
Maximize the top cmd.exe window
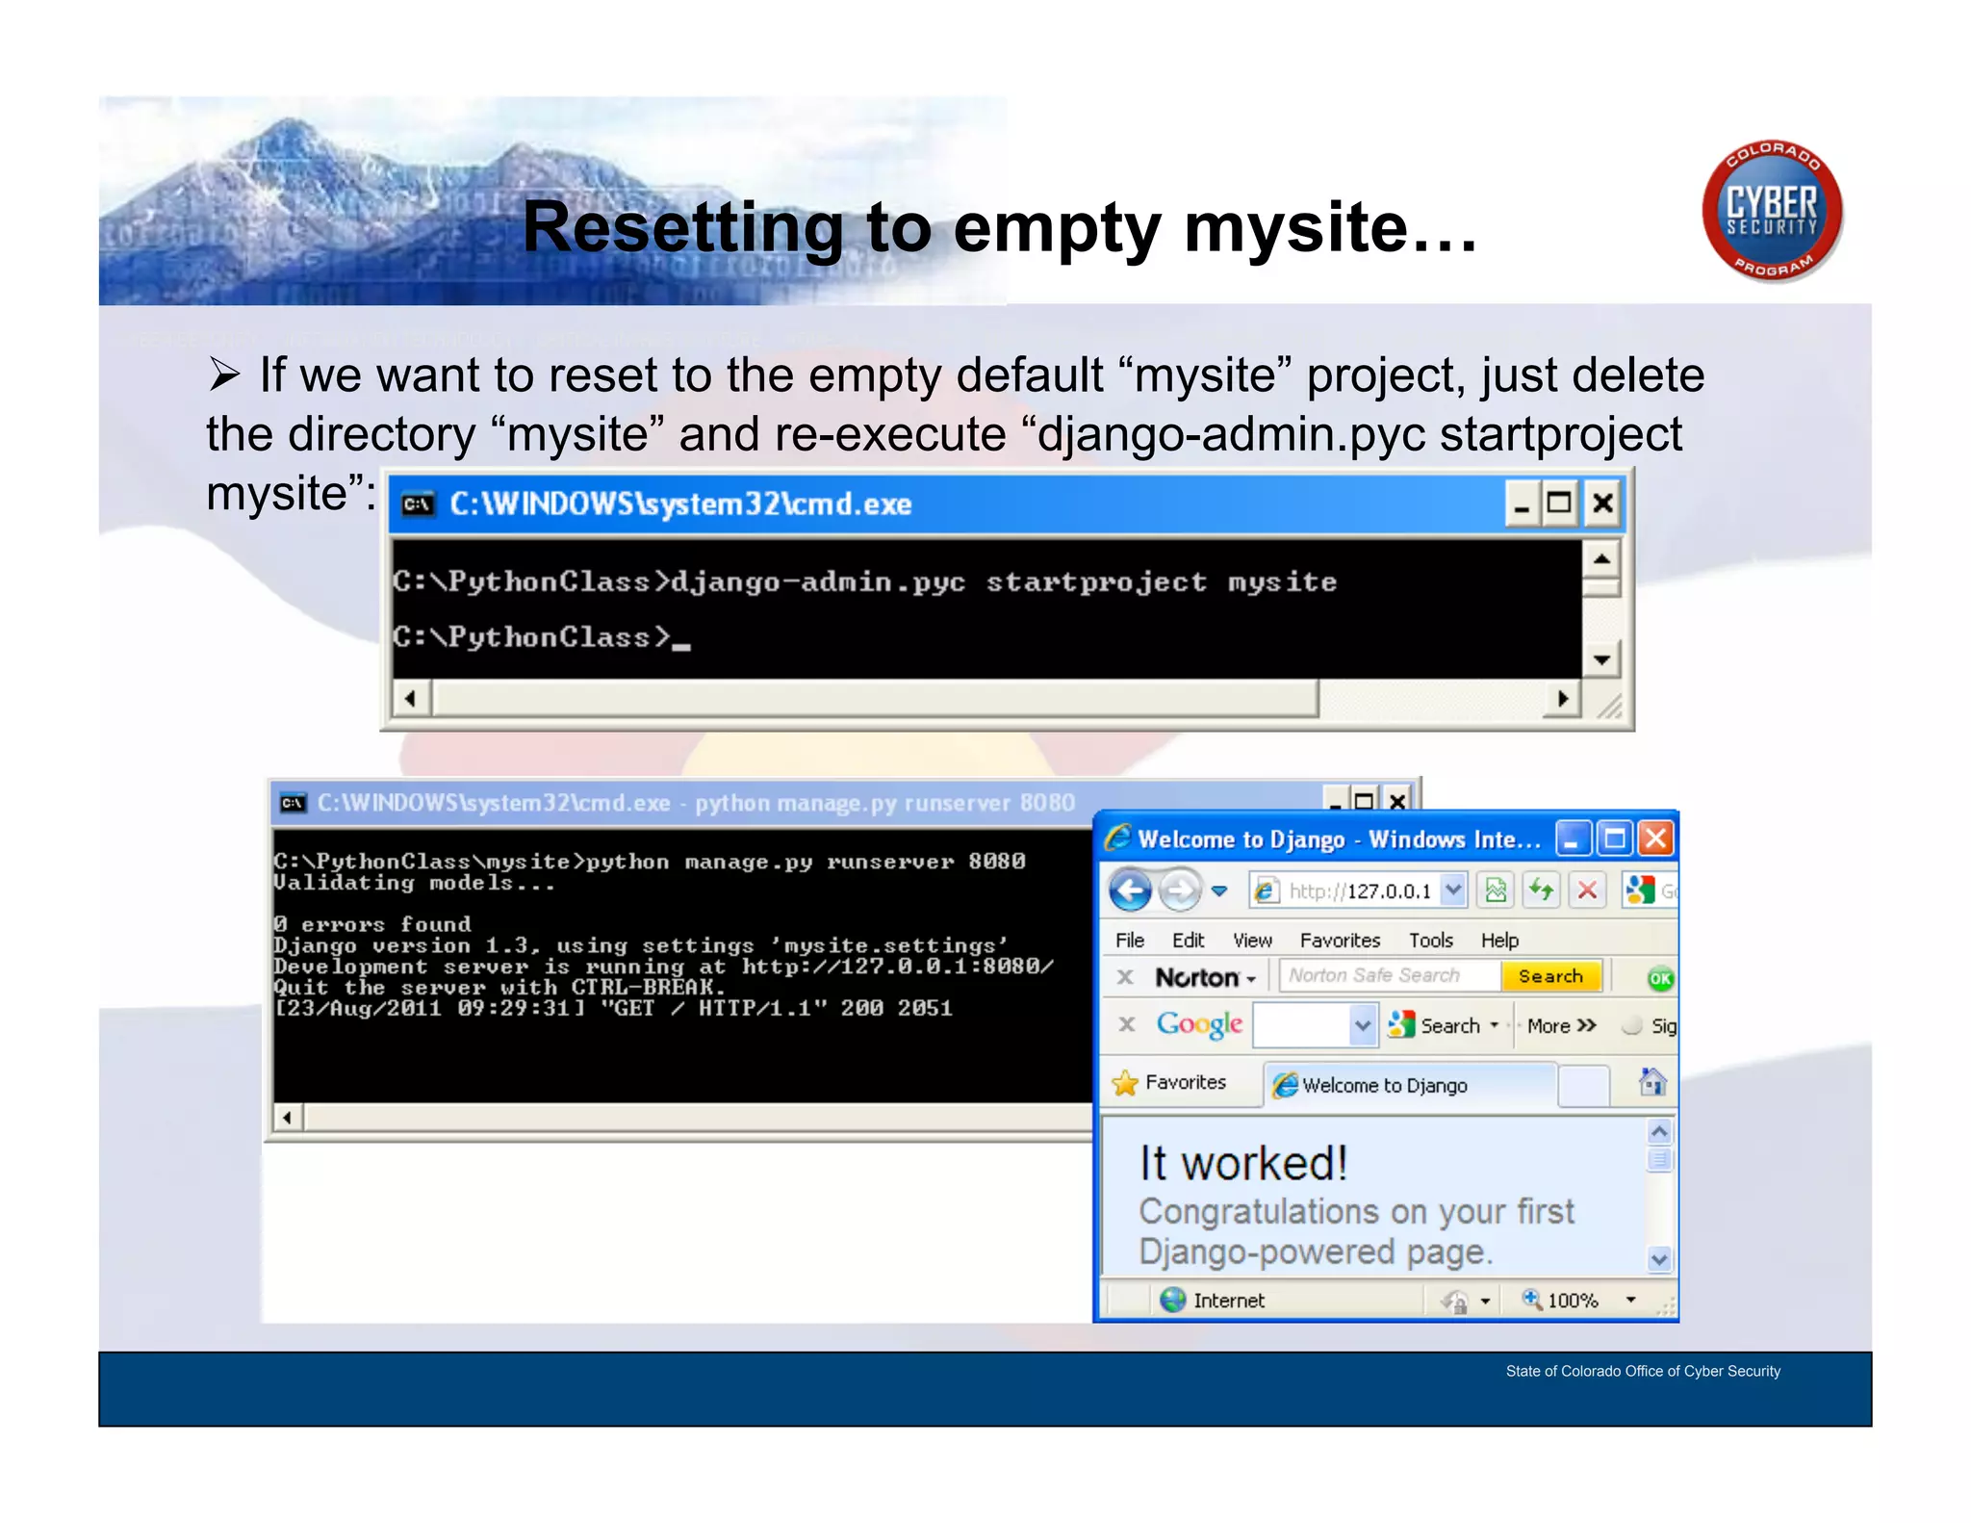[x=1558, y=503]
